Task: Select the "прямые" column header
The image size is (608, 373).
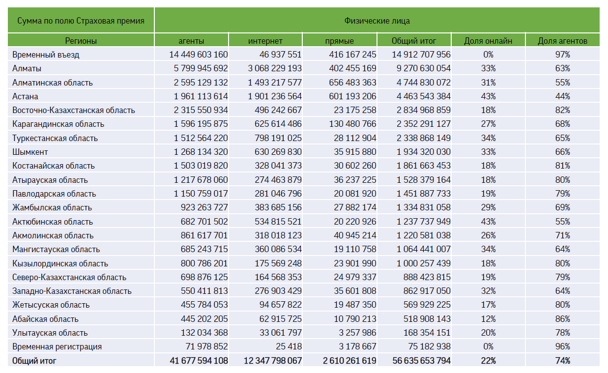Action: 340,41
